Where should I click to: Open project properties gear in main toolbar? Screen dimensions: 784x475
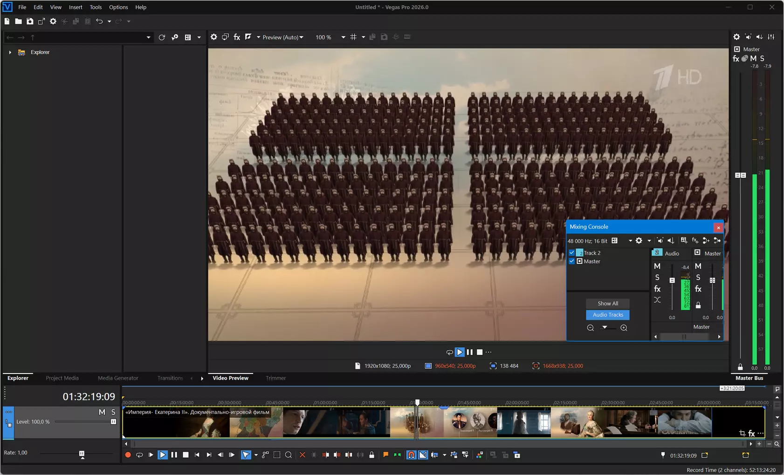pyautogui.click(x=53, y=21)
